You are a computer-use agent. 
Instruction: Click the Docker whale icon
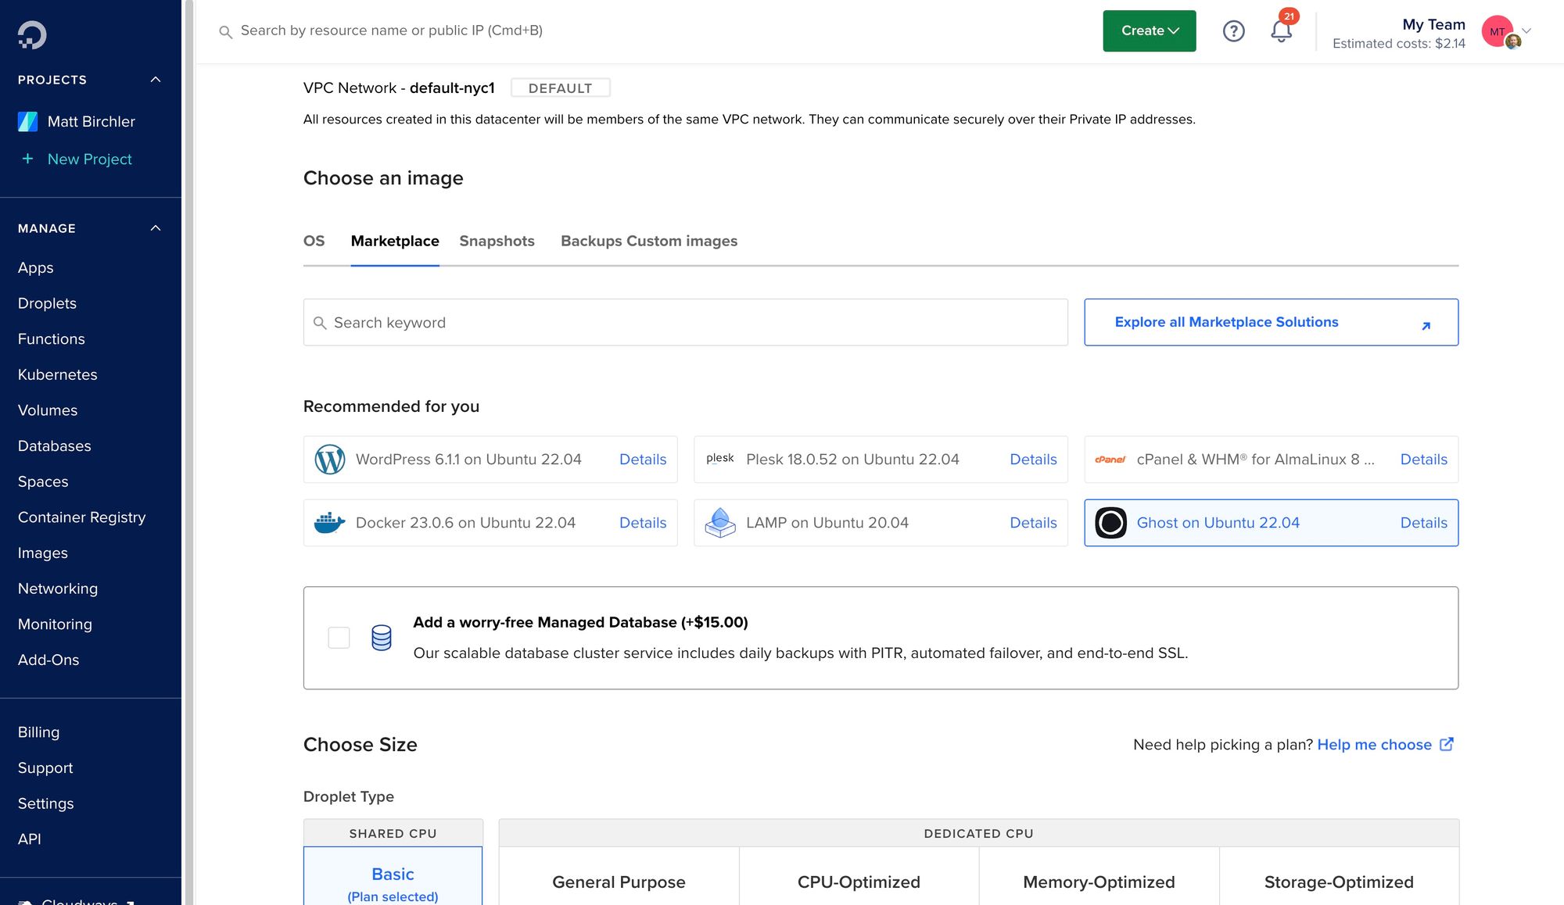pos(329,523)
